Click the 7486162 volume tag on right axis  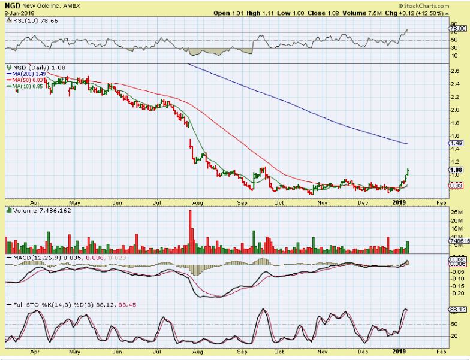coord(459,241)
